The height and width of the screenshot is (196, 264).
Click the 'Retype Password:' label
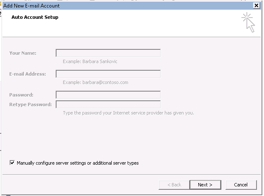31,104
